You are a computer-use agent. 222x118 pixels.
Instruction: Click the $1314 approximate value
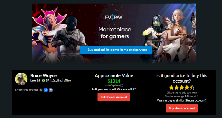coord(114,81)
